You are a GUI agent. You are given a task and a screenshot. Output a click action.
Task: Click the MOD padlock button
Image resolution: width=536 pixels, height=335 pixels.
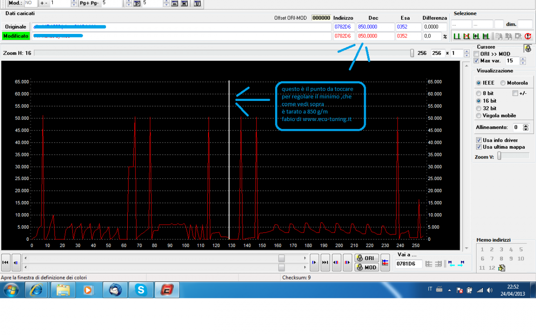(x=367, y=267)
